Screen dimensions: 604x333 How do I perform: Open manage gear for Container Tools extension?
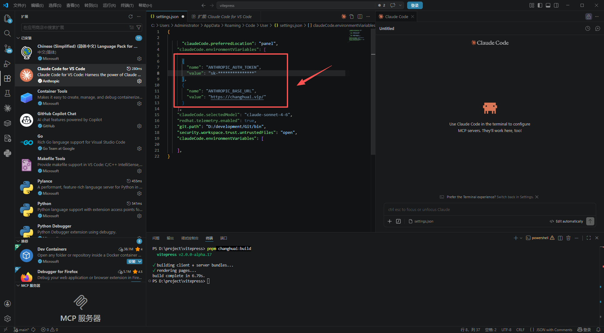pos(139,104)
